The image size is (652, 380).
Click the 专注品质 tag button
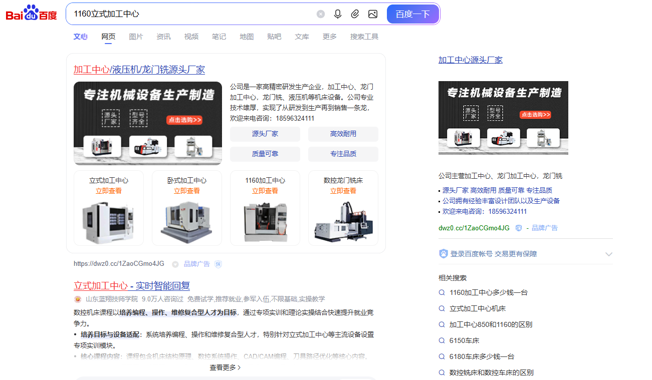coord(343,154)
